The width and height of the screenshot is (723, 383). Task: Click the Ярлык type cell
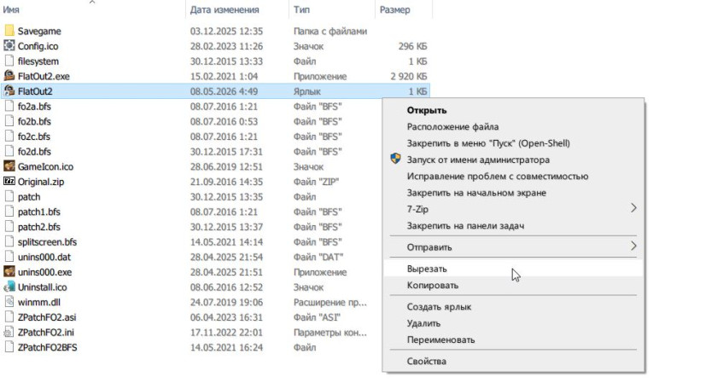pos(307,91)
